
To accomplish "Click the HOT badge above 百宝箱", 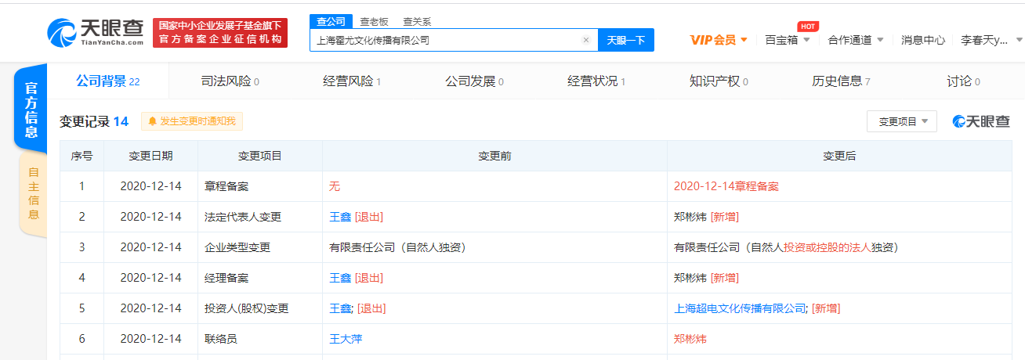I will coord(807,27).
